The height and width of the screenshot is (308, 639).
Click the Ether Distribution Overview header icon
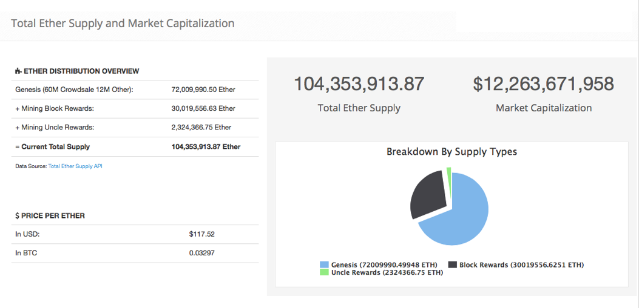coord(18,71)
